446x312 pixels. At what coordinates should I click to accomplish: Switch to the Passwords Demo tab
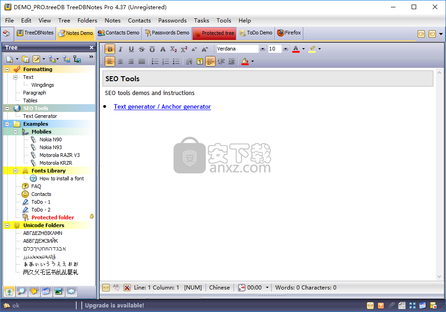point(167,33)
